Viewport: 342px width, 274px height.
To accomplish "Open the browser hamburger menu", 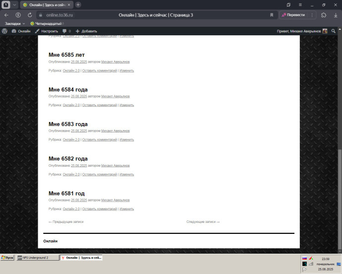I will (x=300, y=5).
